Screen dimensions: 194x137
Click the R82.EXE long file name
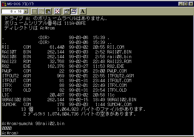116,66
